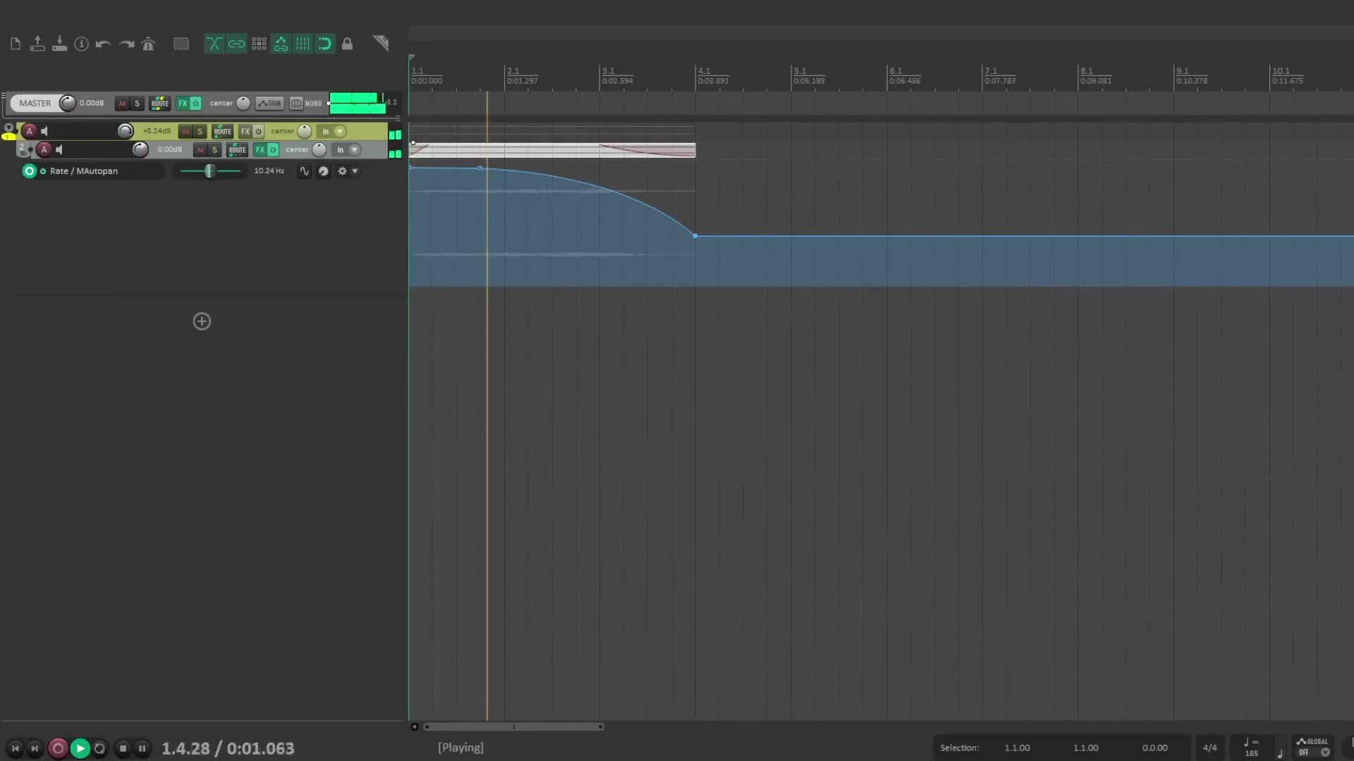
Task: Toggle the item grouping link icon
Action: (236, 44)
